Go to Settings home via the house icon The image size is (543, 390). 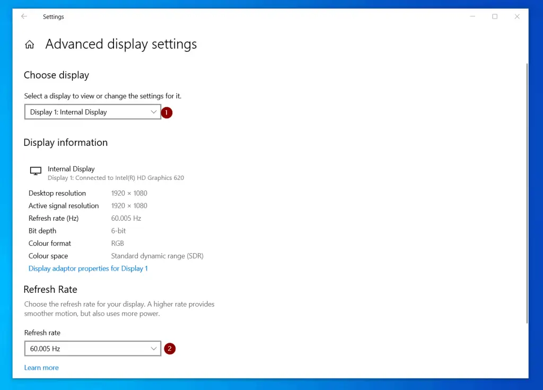pos(30,45)
